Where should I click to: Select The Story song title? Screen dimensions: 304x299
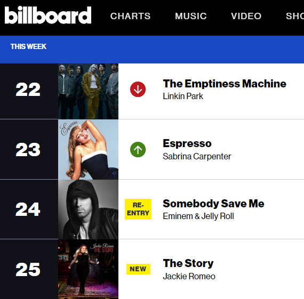click(188, 263)
